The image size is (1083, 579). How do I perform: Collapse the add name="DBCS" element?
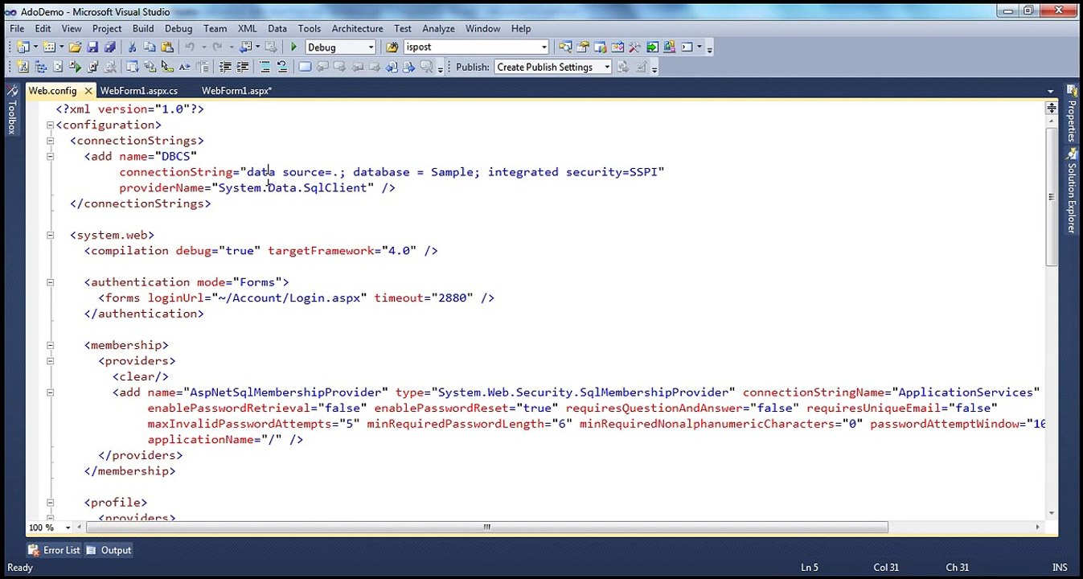pyautogui.click(x=50, y=156)
